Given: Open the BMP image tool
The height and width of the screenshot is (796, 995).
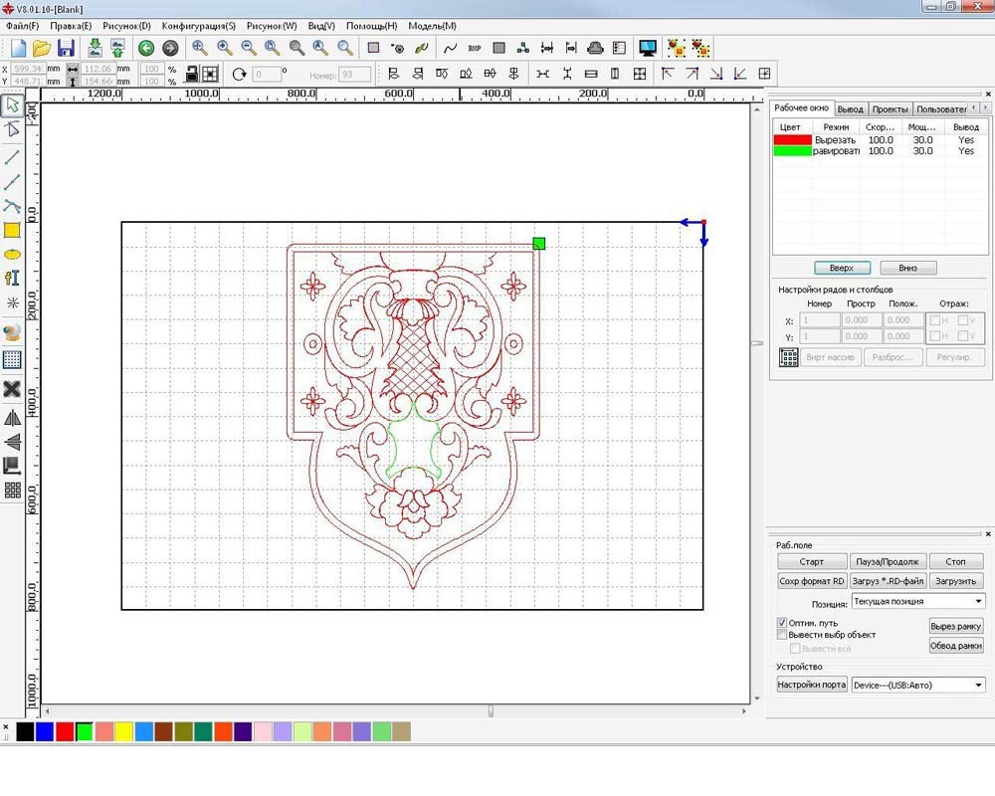Looking at the screenshot, I should click(x=474, y=48).
